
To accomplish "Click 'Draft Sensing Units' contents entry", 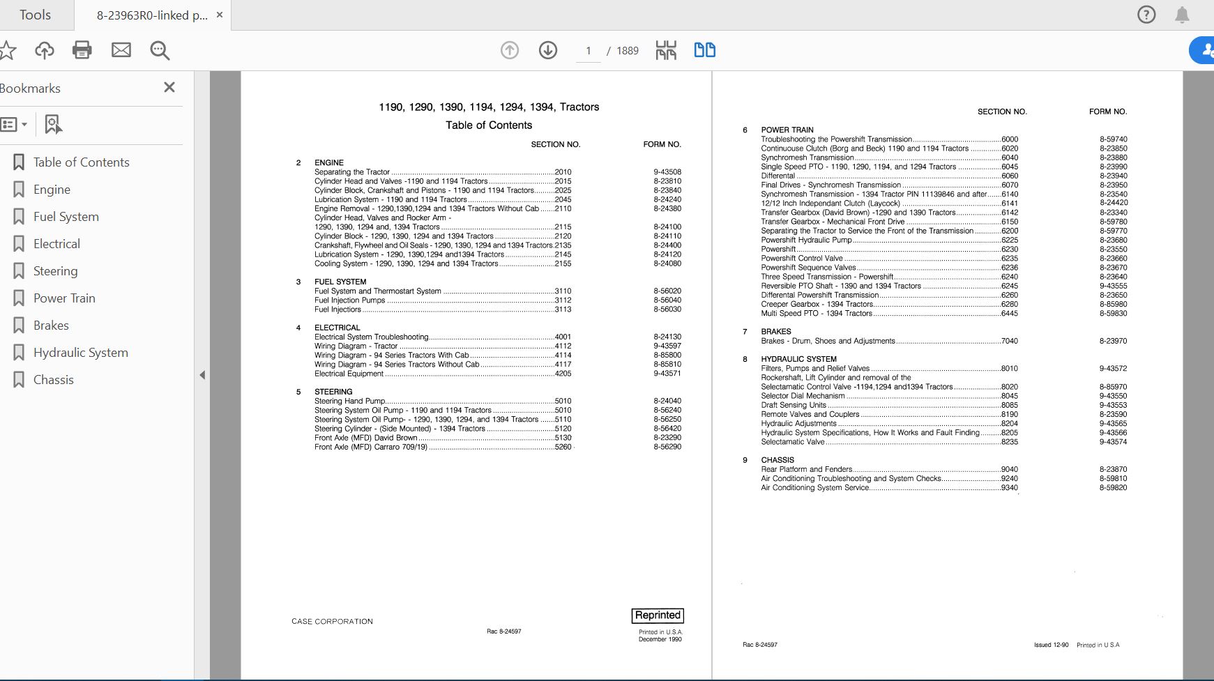I will (x=889, y=405).
